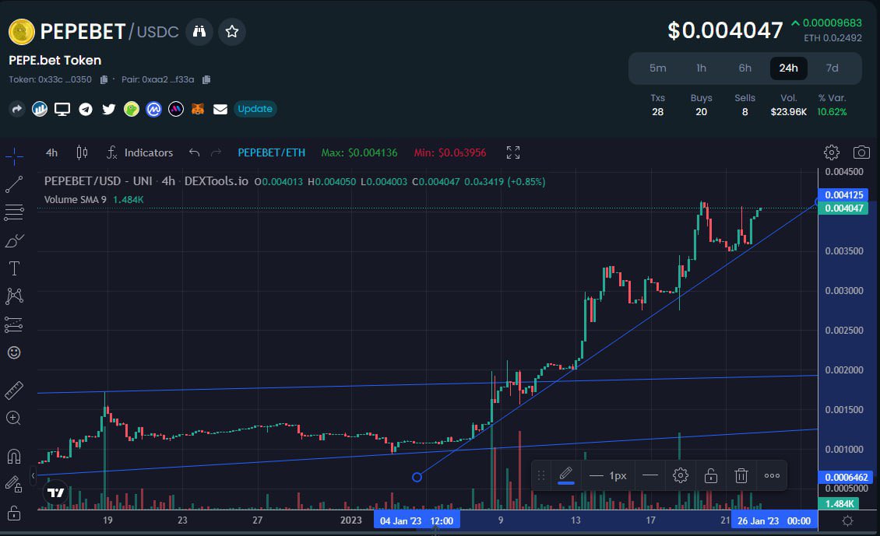
Task: Click the 26 Jan '23 00:00 time label
Action: coord(774,521)
